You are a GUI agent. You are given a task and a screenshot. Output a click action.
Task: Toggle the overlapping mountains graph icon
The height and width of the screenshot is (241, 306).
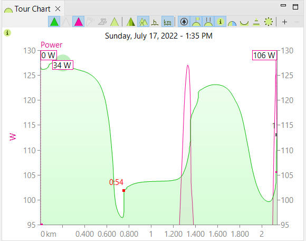click(x=144, y=22)
